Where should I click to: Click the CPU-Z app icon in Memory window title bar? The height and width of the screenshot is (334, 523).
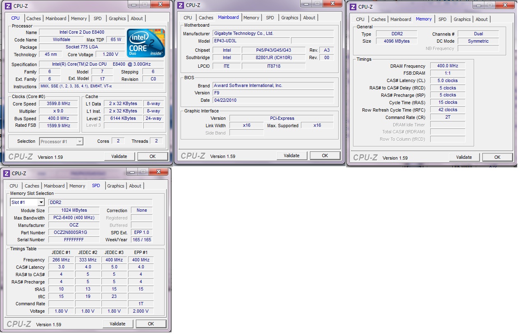pos(353,7)
